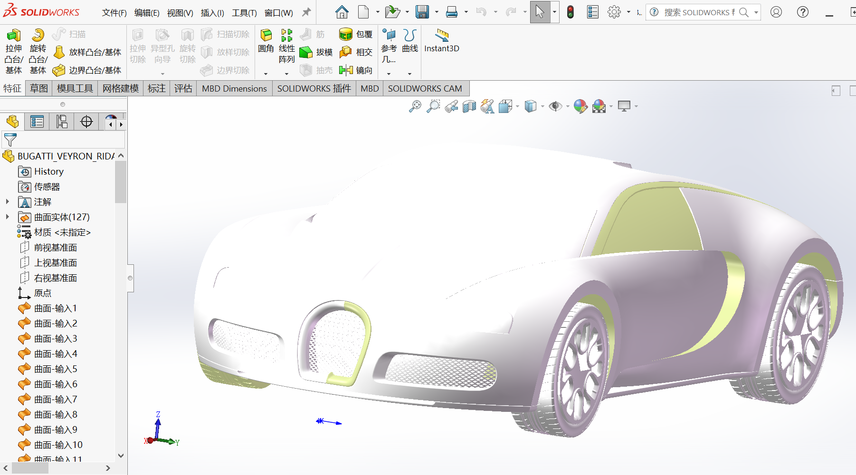Select 材质 <未指定> tree item
This screenshot has width=856, height=475.
tap(54, 232)
